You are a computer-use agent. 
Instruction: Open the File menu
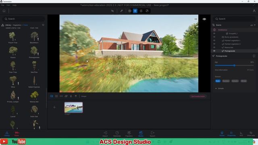(x=2, y=5)
